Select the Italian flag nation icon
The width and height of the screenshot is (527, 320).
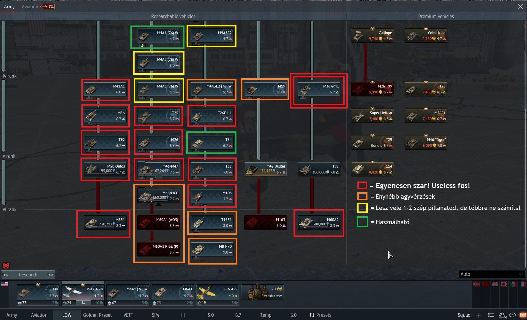(x=513, y=284)
